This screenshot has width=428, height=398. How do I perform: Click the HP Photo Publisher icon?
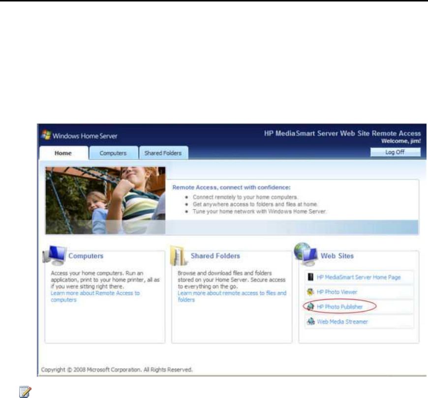point(310,306)
